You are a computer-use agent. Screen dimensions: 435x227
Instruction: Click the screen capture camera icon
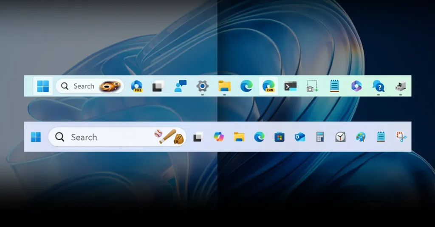point(312,86)
